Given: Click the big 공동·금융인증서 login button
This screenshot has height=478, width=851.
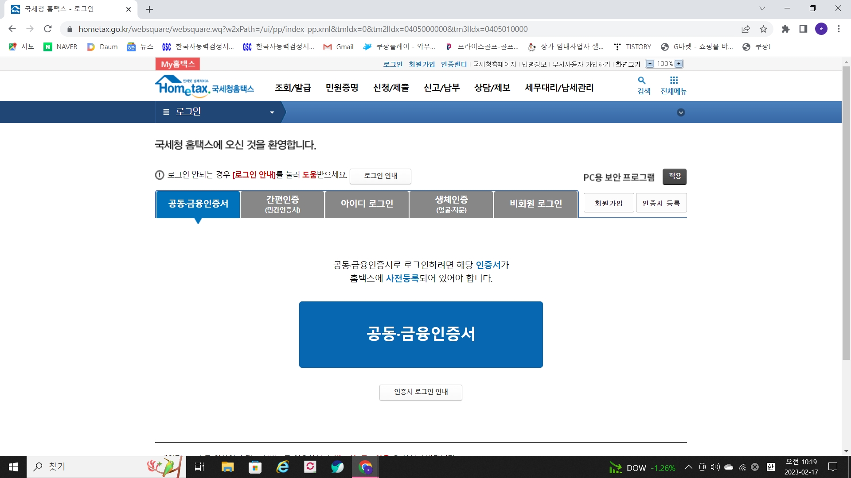Looking at the screenshot, I should 421,334.
